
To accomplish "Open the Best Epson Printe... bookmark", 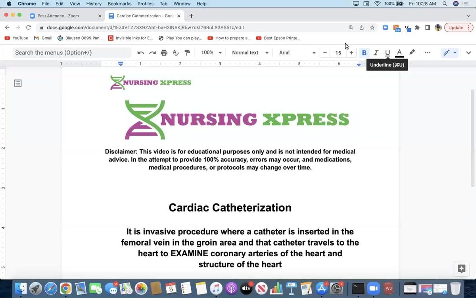I will tap(278, 38).
